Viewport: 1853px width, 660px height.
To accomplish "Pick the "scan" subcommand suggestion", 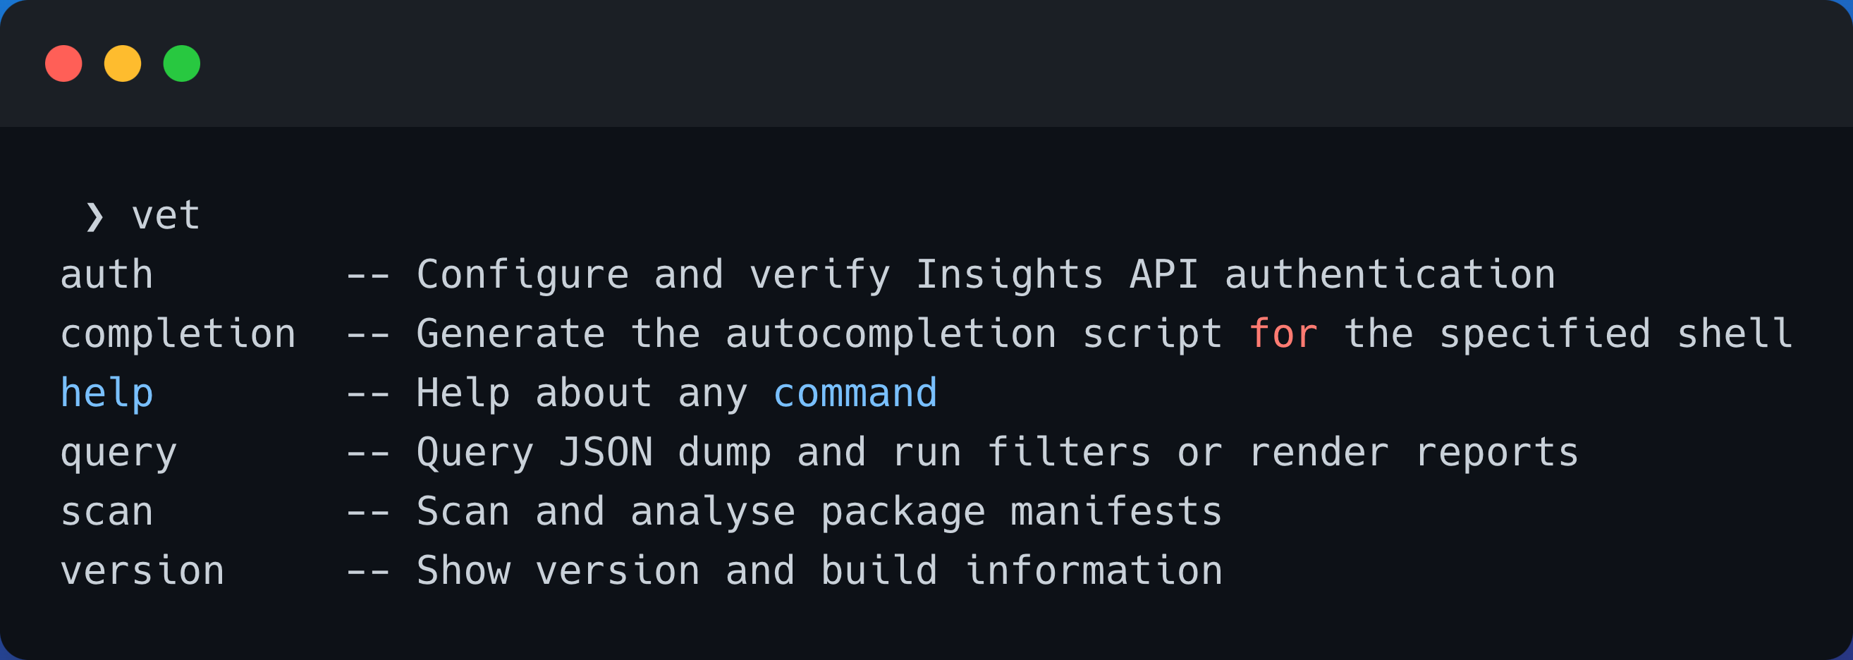I will [x=106, y=512].
